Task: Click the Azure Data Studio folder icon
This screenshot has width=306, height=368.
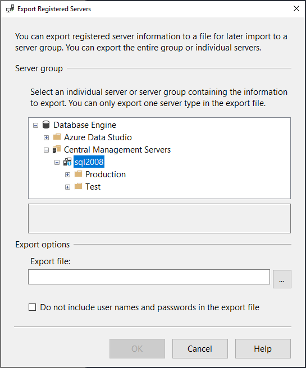Action: point(57,137)
